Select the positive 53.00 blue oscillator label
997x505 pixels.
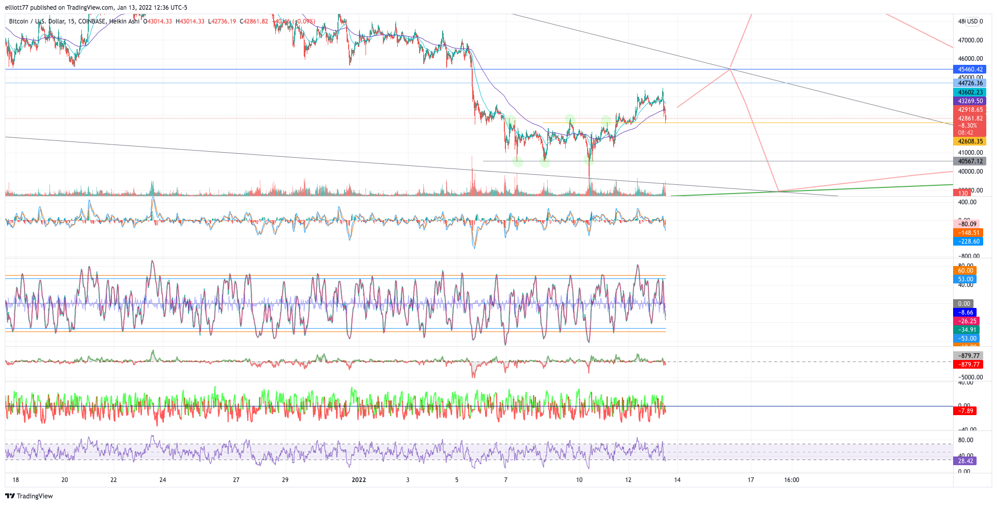[x=965, y=279]
